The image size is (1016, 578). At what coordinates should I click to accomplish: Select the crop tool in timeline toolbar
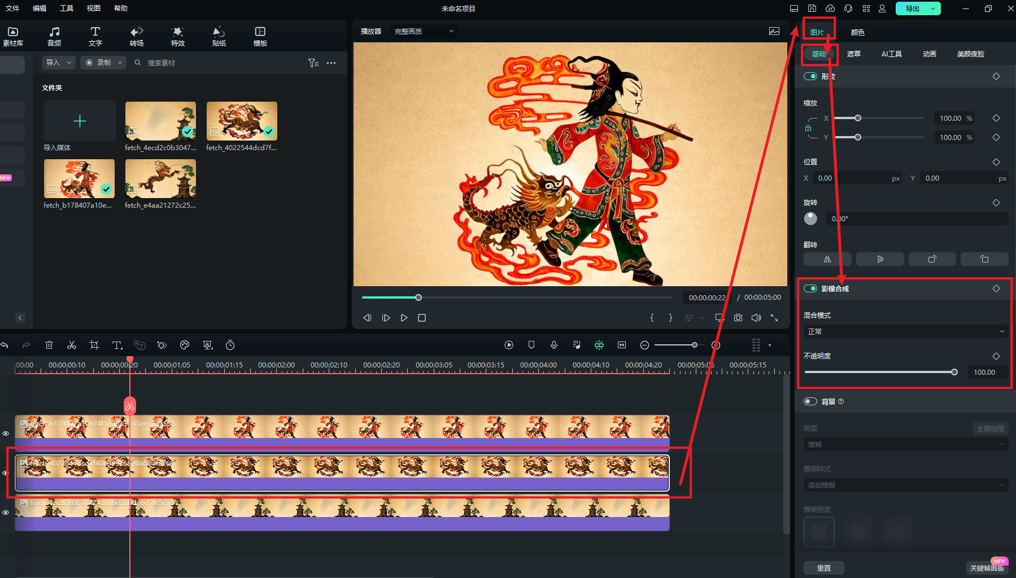[94, 345]
